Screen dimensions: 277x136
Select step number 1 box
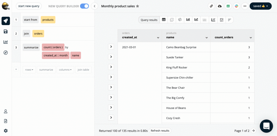[x=16, y=20]
